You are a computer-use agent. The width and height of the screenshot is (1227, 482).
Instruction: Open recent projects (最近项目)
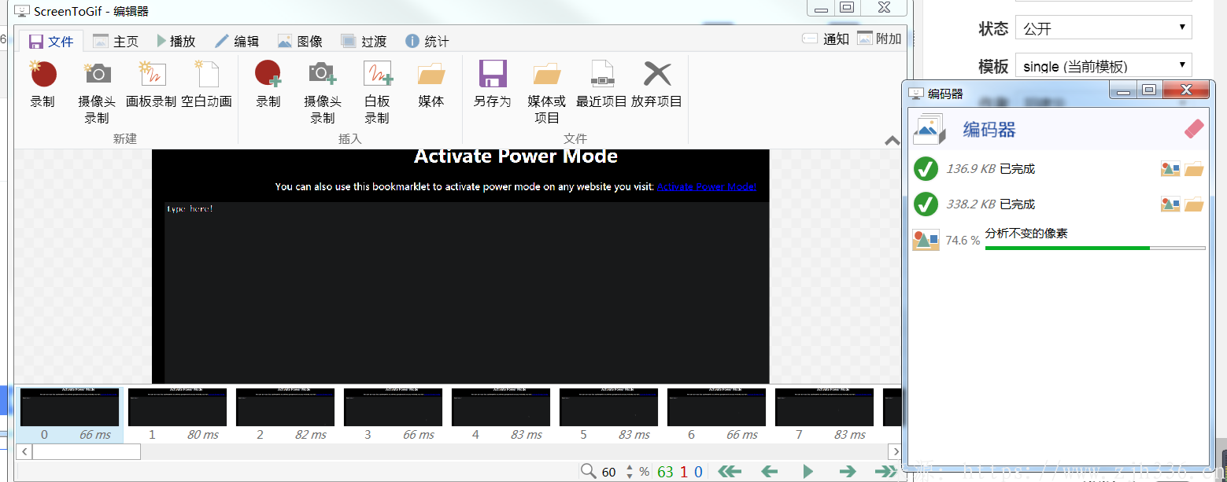(601, 84)
